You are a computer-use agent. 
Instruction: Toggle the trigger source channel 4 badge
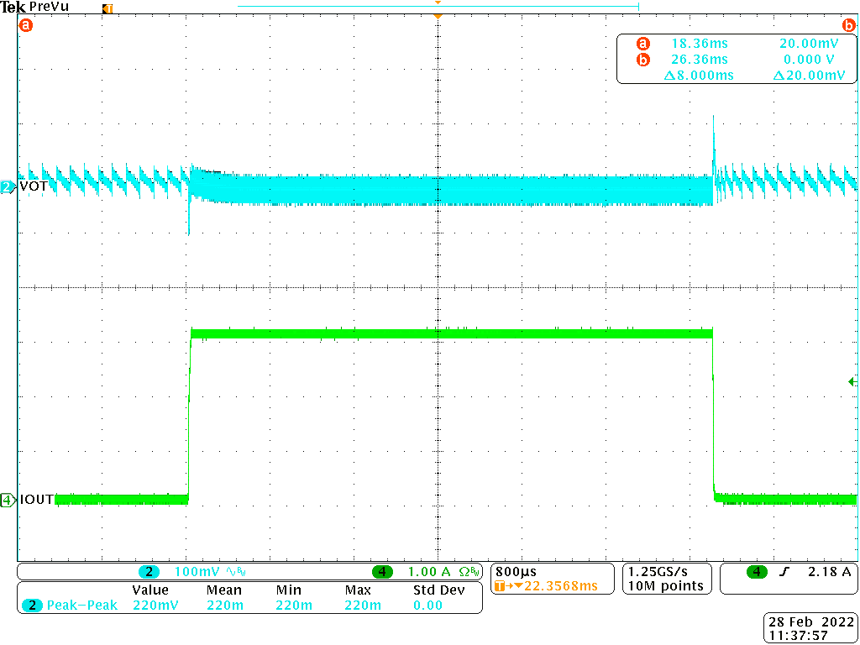coord(757,572)
